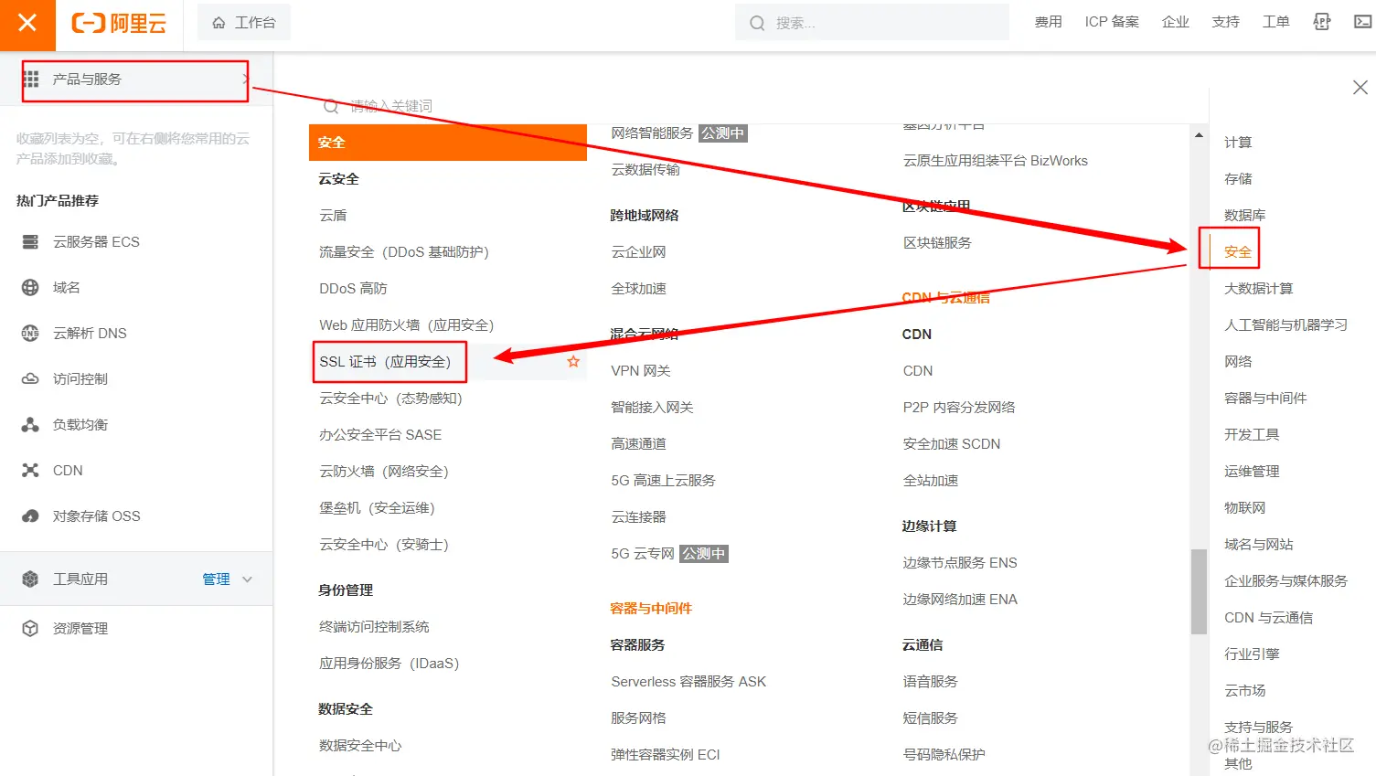This screenshot has width=1376, height=776.
Task: Open 弹性容器实例 ECI
Action: [666, 754]
